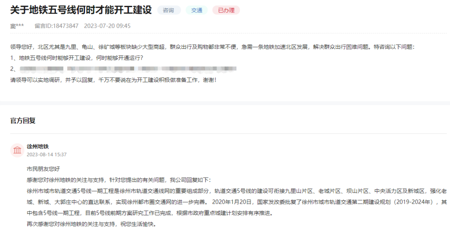Click the sentence 请领导可以实地调研，并予以回复

(x=113, y=80)
